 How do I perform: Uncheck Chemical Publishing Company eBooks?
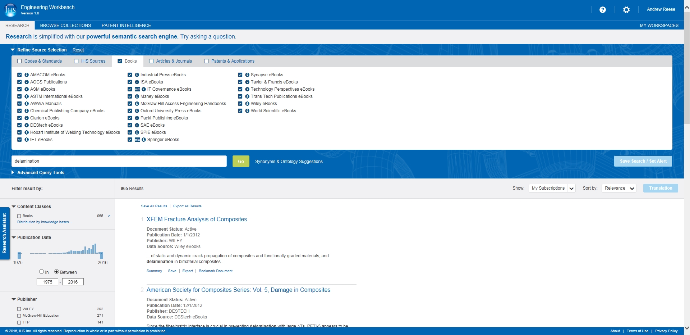[19, 111]
